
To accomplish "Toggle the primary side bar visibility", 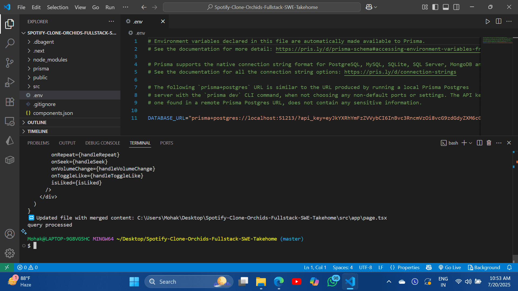I will coord(435,7).
